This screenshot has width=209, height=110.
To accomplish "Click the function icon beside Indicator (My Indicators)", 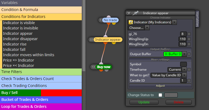I will tap(131, 22).
